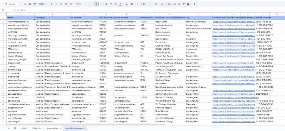Open the borders menu
Viewport: 285px width, 131px height.
coord(132,4)
